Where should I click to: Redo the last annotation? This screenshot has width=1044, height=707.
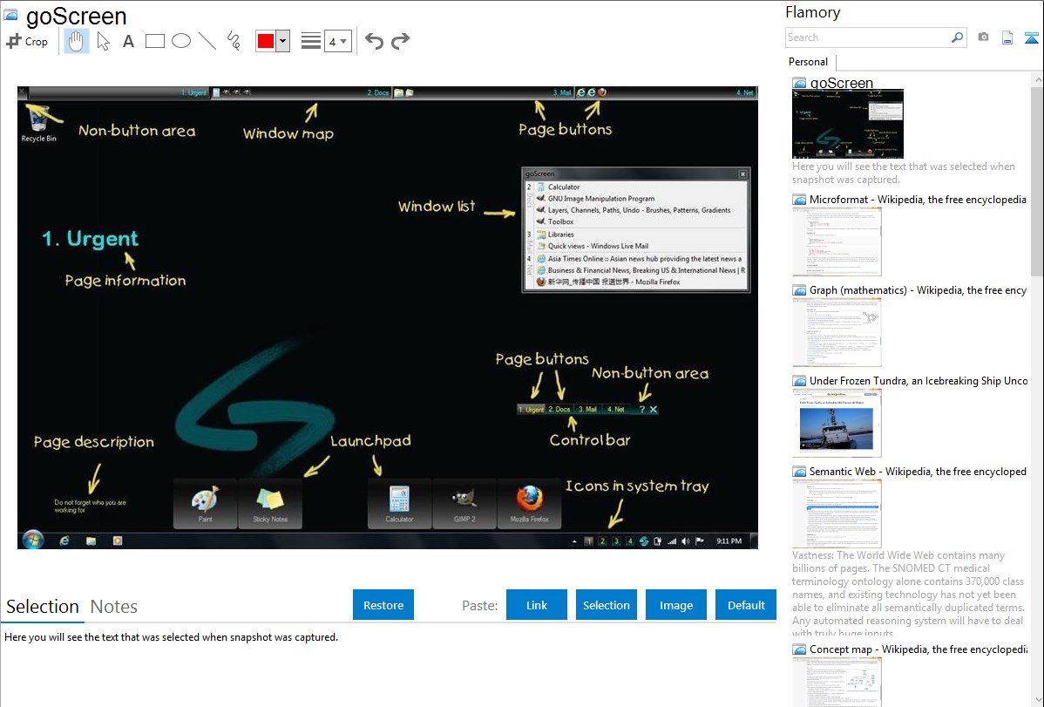[x=400, y=41]
